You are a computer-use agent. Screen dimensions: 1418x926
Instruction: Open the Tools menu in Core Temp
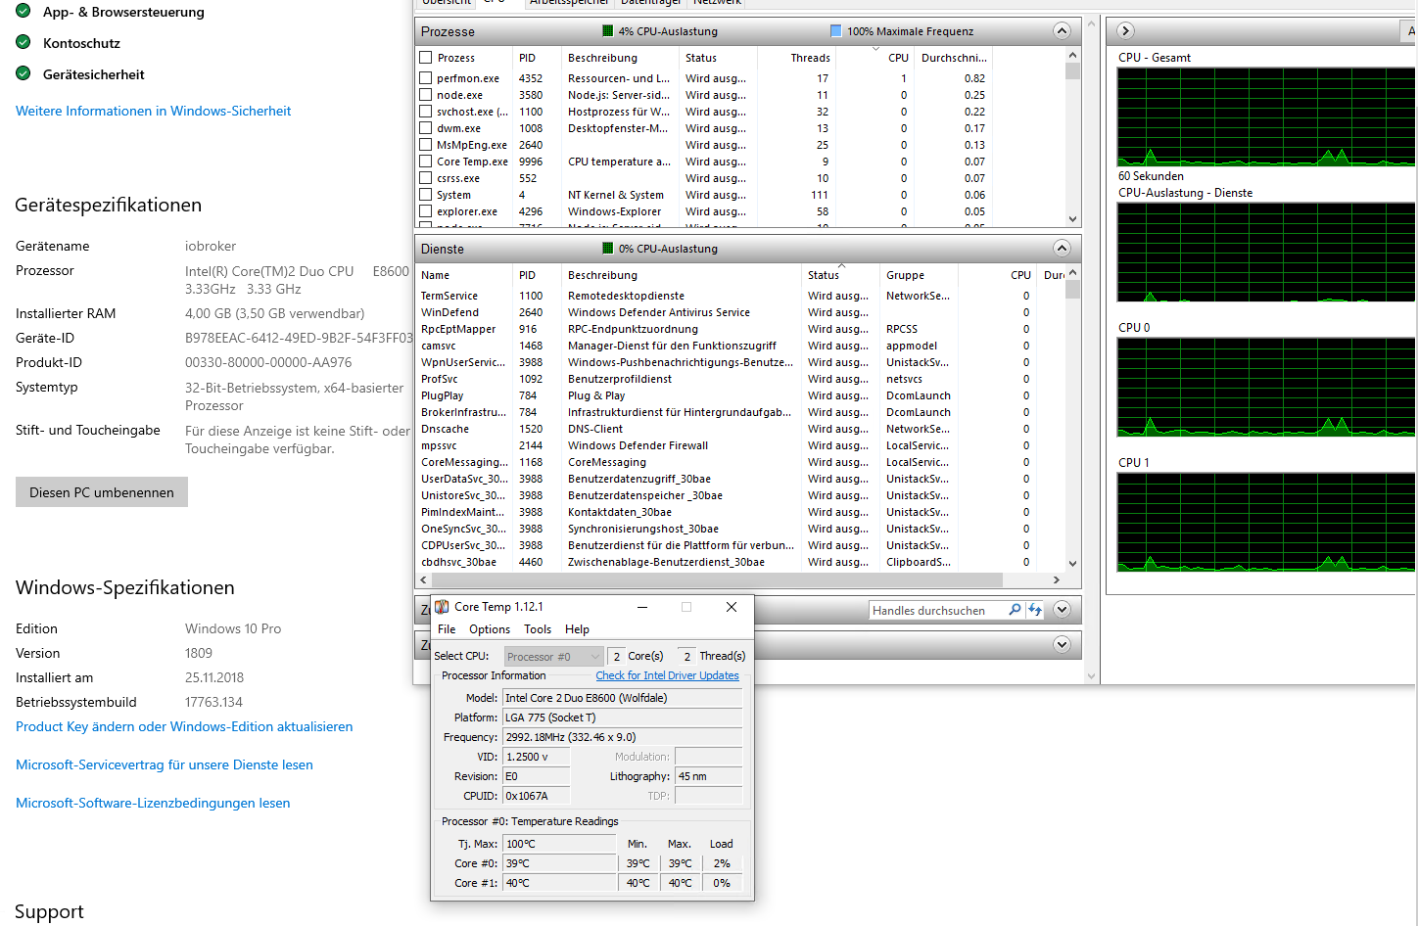click(x=537, y=629)
